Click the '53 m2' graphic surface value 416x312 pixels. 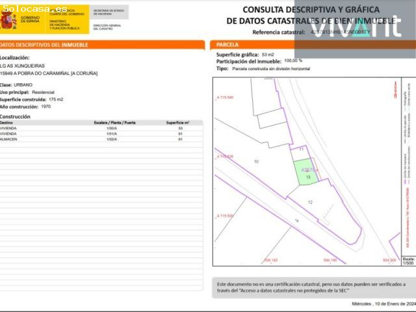click(x=268, y=55)
